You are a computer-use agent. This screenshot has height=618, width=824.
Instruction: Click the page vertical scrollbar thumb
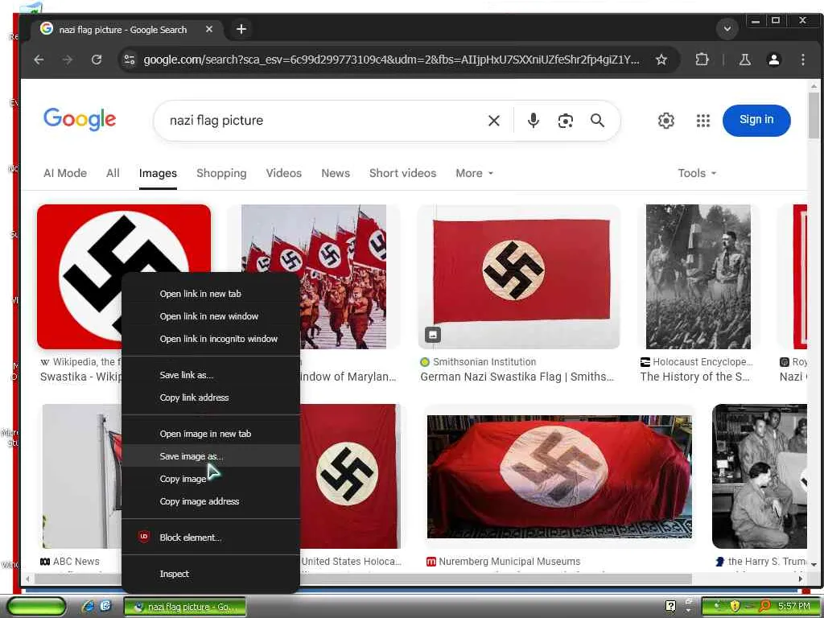coord(814,116)
